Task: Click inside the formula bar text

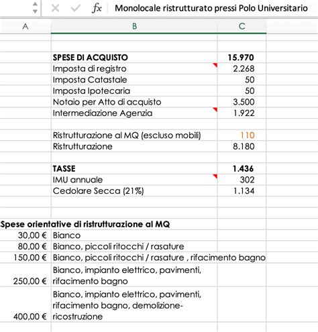Action: (211, 8)
